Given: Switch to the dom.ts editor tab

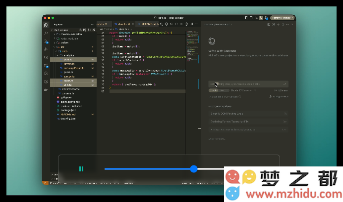Looking at the screenshot, I should coord(122,24).
